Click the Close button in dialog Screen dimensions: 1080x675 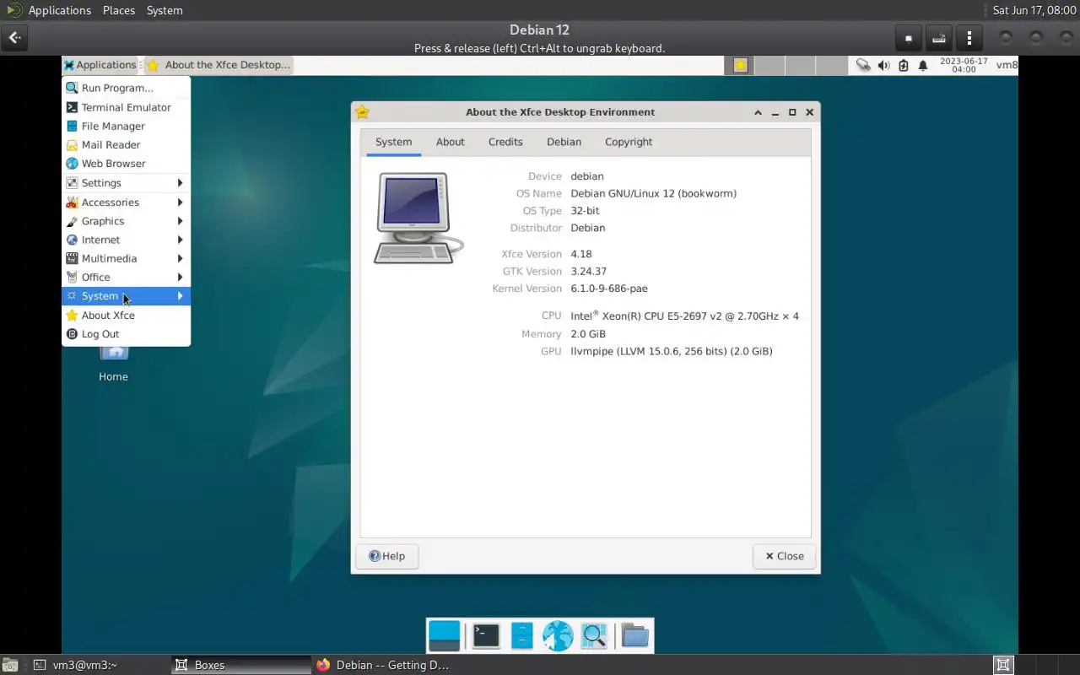point(784,556)
